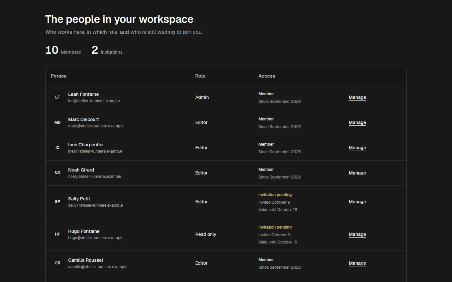Click Sally Petit's Invitation pending status
452x282 pixels.
[275, 195]
